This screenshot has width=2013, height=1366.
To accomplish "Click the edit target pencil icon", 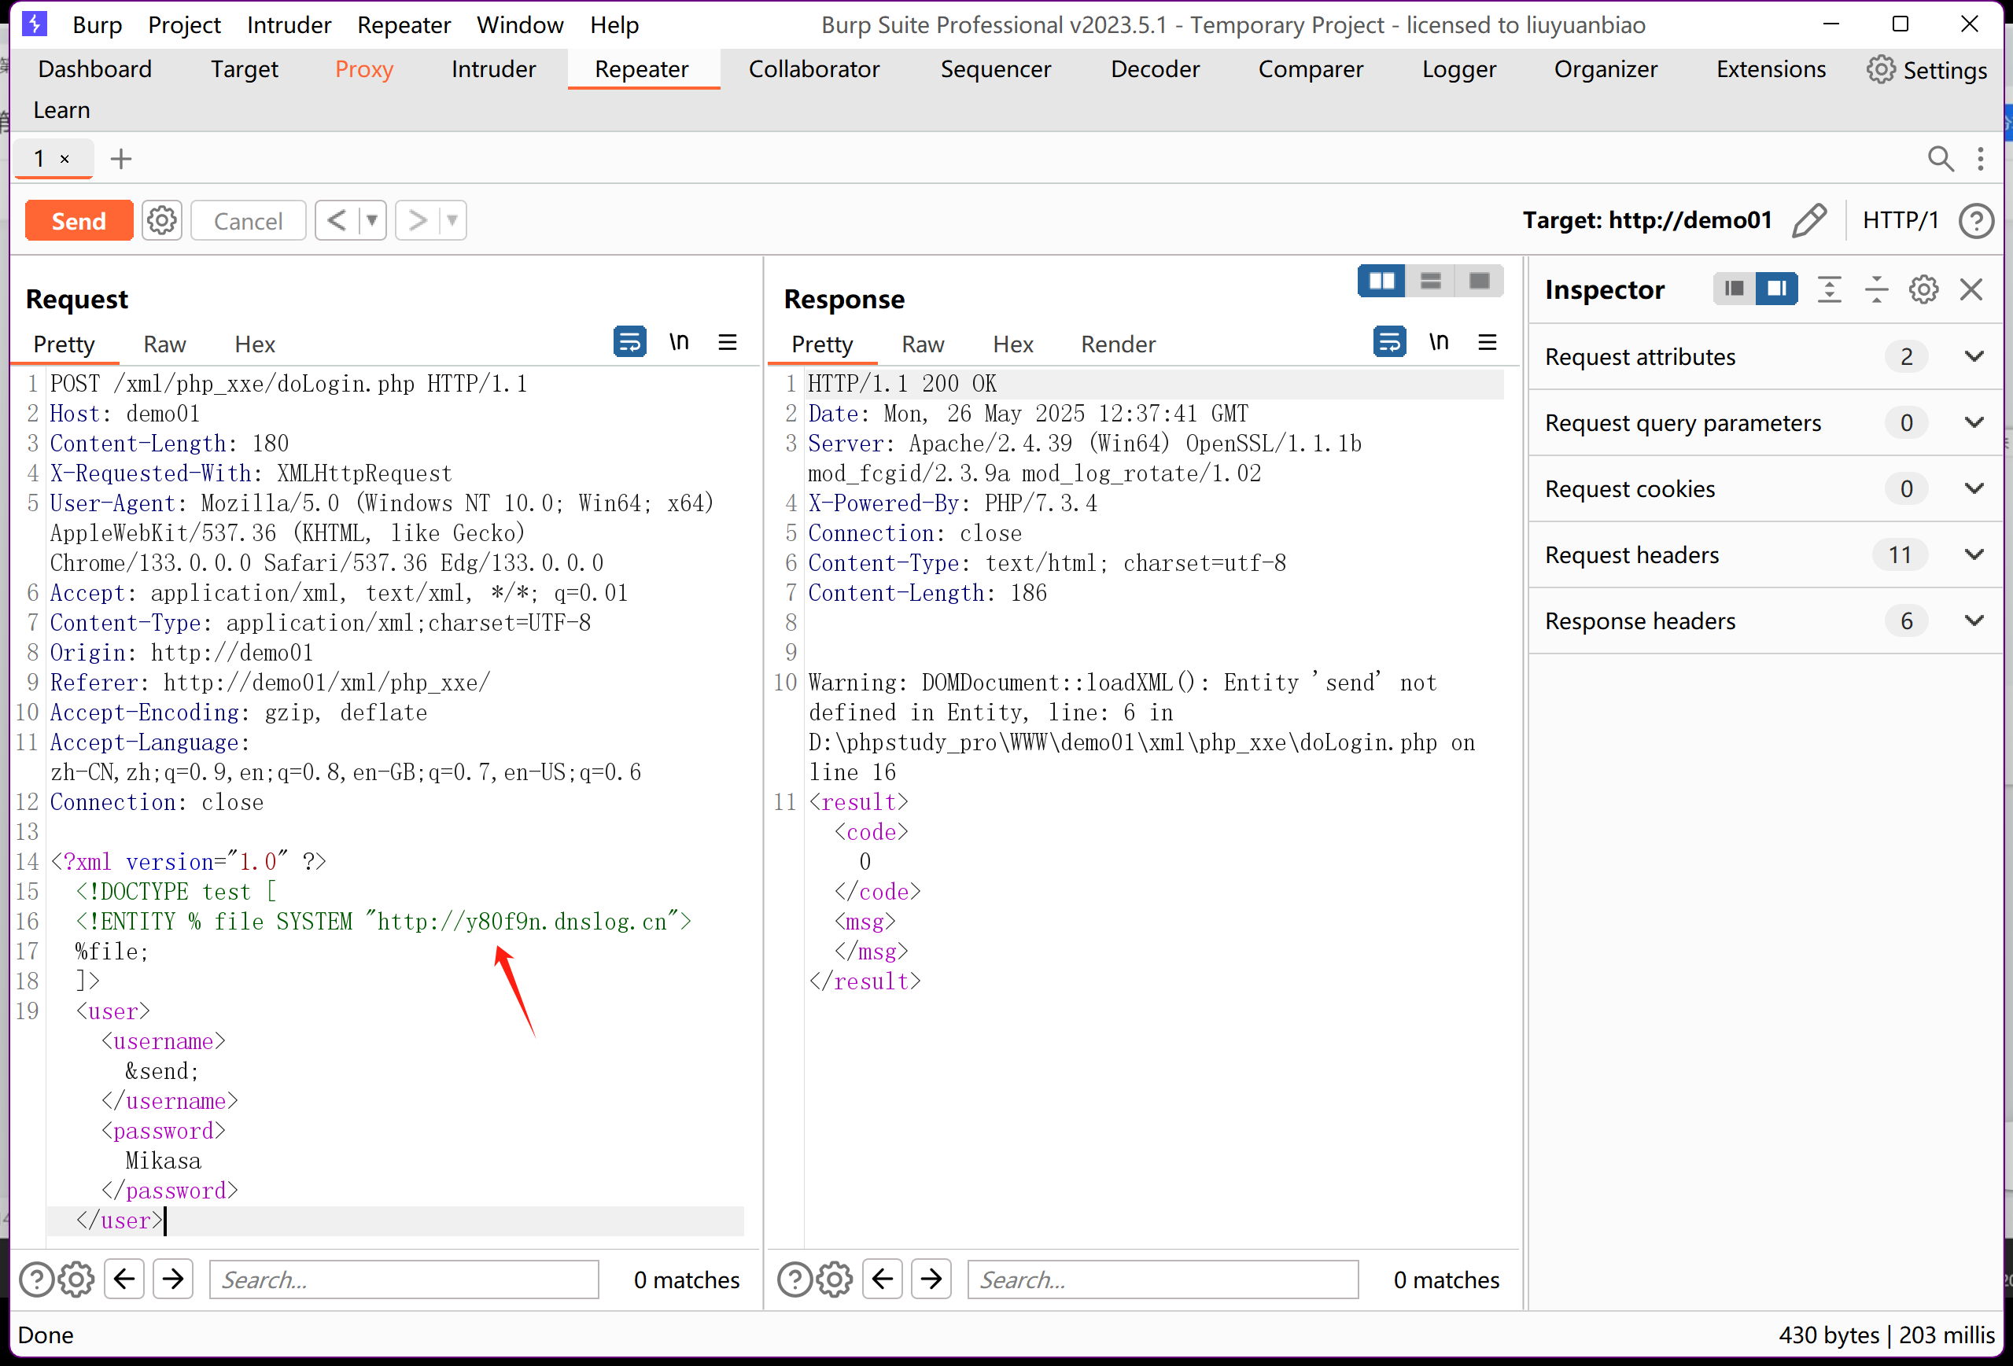I will click(x=1808, y=220).
